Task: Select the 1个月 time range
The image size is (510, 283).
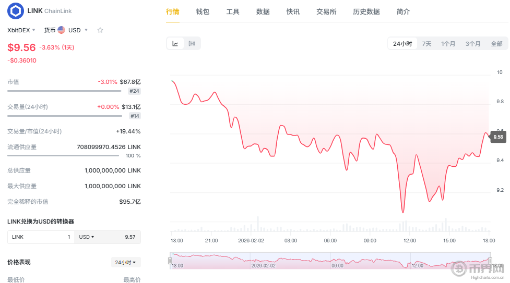Action: pos(448,44)
